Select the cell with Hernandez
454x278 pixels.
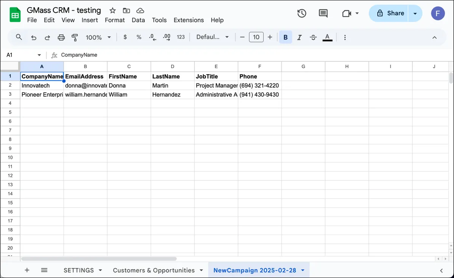pyautogui.click(x=173, y=95)
